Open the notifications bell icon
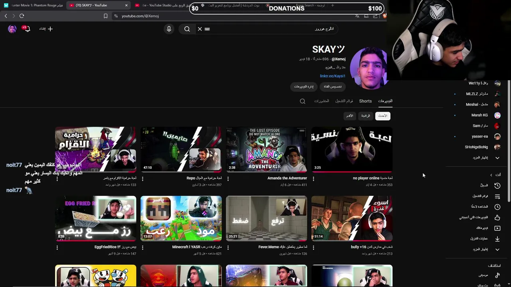511x287 pixels. coord(27,29)
